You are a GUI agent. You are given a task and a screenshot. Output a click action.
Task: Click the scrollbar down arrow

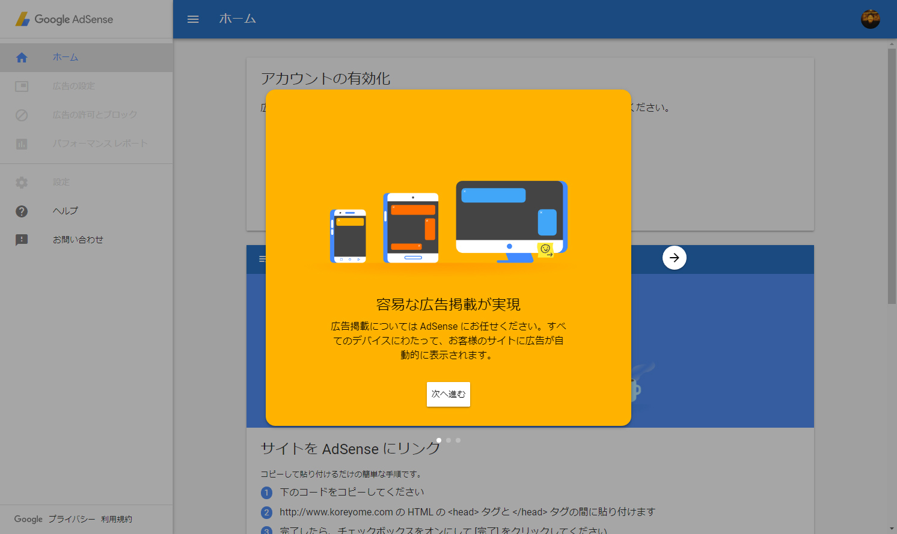[x=892, y=529]
